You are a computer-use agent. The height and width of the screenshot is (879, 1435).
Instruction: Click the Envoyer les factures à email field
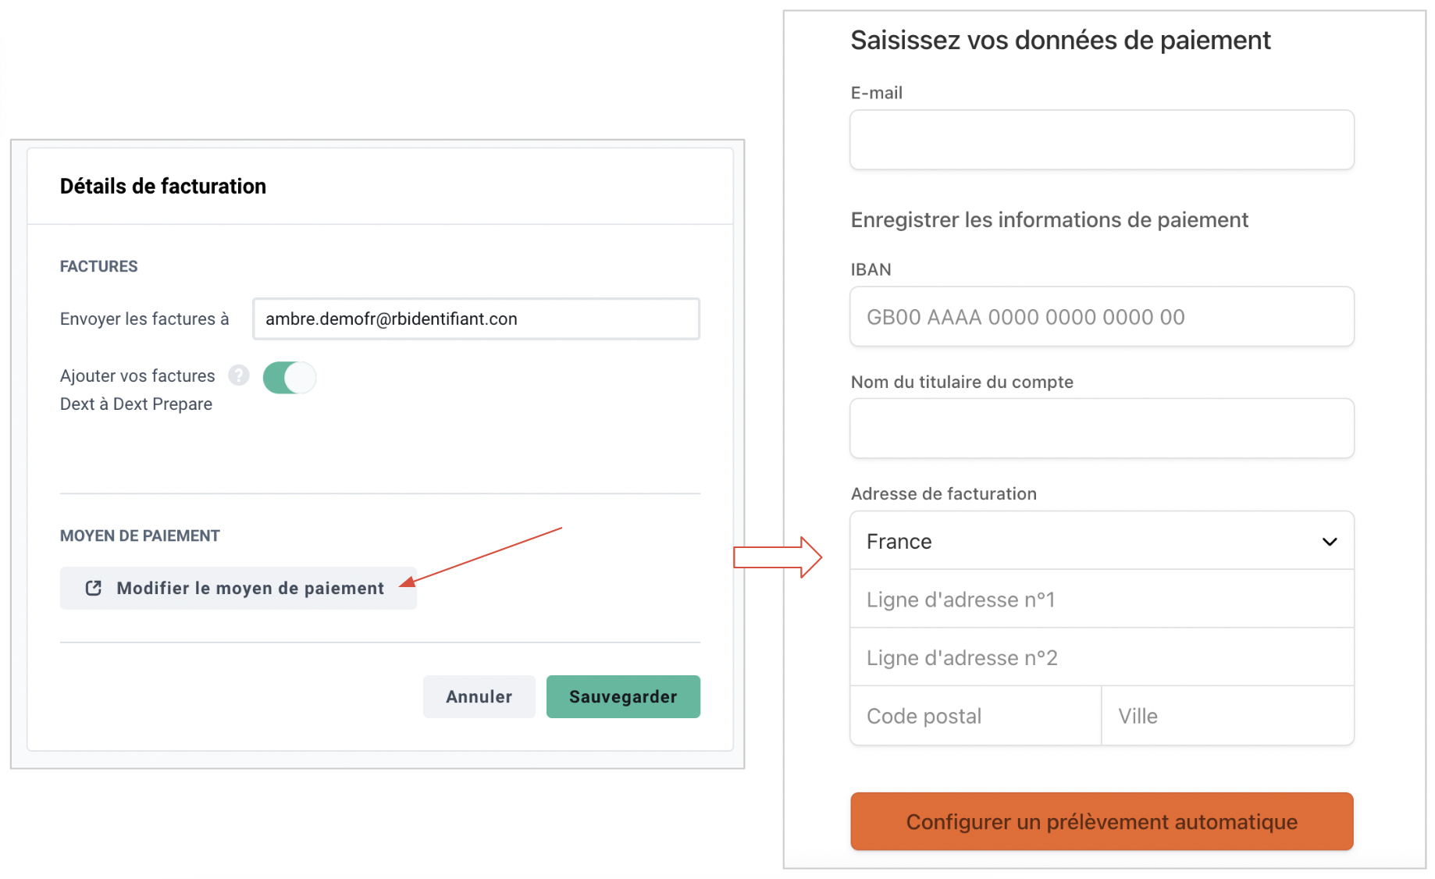(476, 319)
